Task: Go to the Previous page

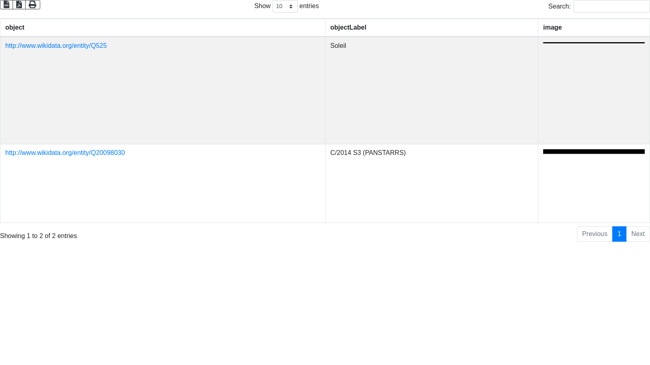Action: tap(594, 234)
